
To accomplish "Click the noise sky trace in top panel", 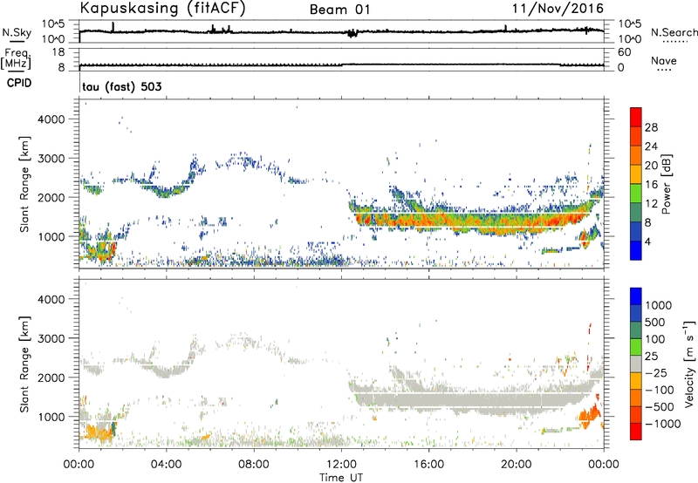I will pyautogui.click(x=341, y=31).
